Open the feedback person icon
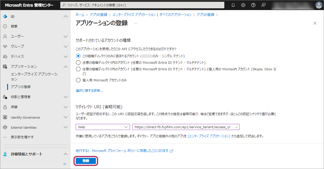 pyautogui.click(x=263, y=5)
